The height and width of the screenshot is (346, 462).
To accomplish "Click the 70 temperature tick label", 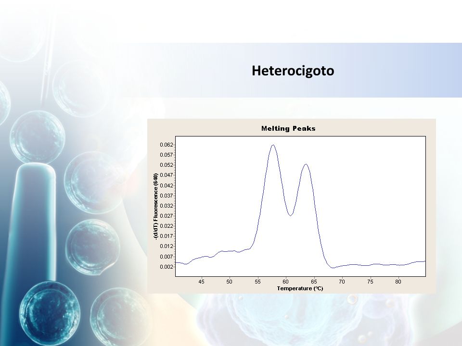I will coord(342,282).
